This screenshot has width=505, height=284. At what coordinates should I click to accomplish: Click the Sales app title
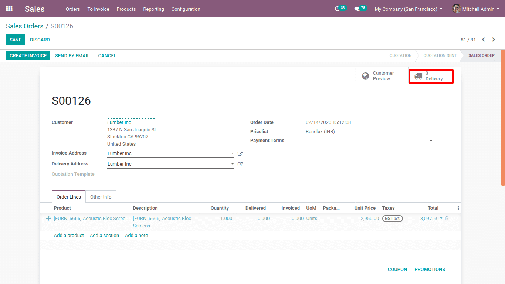coord(35,9)
